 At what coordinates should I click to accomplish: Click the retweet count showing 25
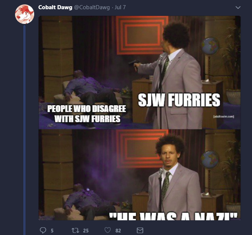point(86,231)
